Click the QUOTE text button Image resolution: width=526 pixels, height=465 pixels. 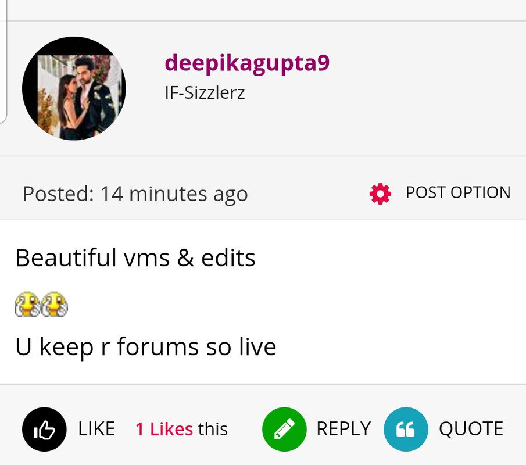point(471,429)
